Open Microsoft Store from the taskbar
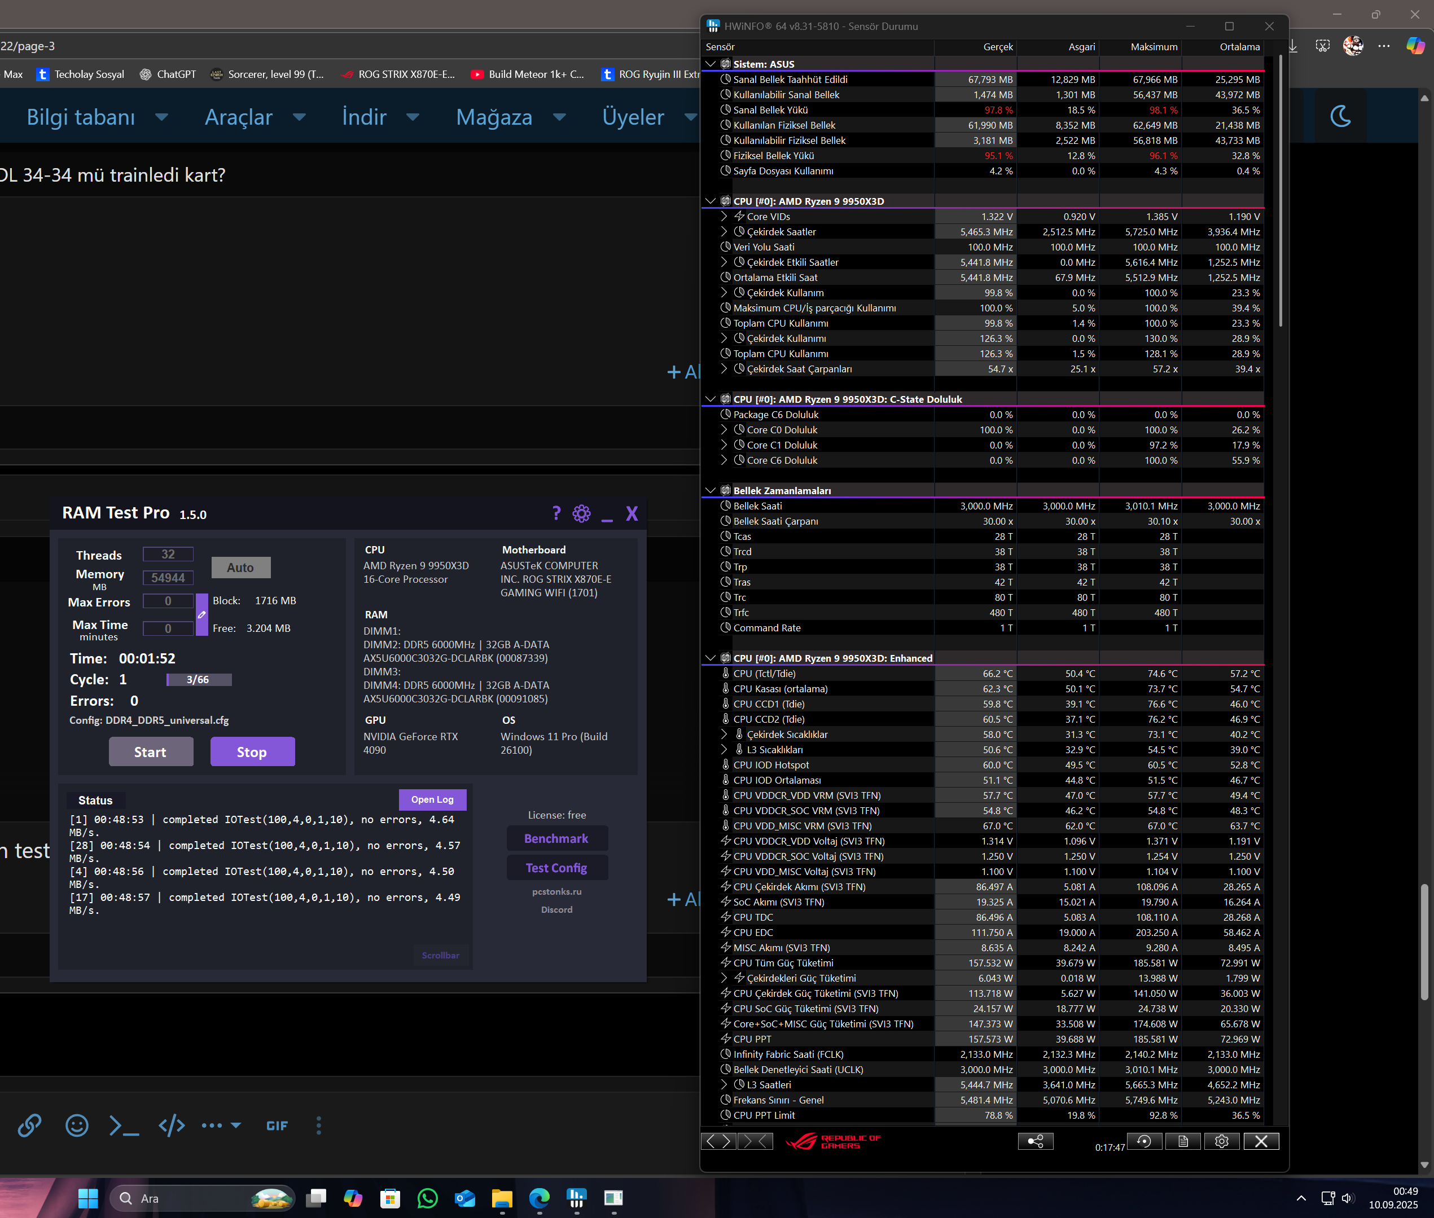The height and width of the screenshot is (1218, 1434). (391, 1198)
